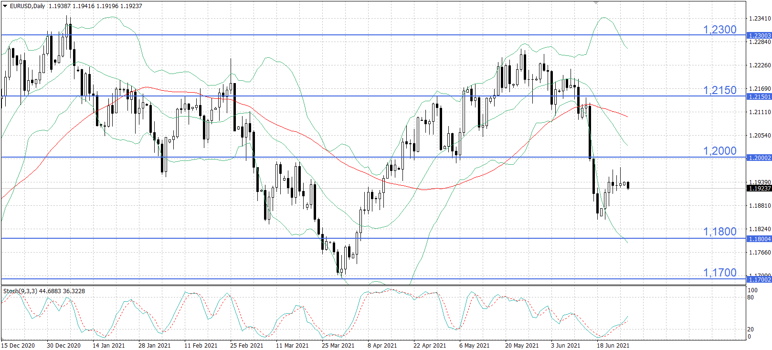Select the 1,2150 level label

coord(720,90)
